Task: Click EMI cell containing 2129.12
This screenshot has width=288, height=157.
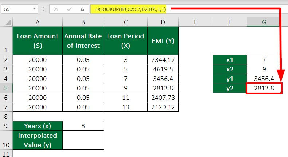Action: tap(163, 107)
